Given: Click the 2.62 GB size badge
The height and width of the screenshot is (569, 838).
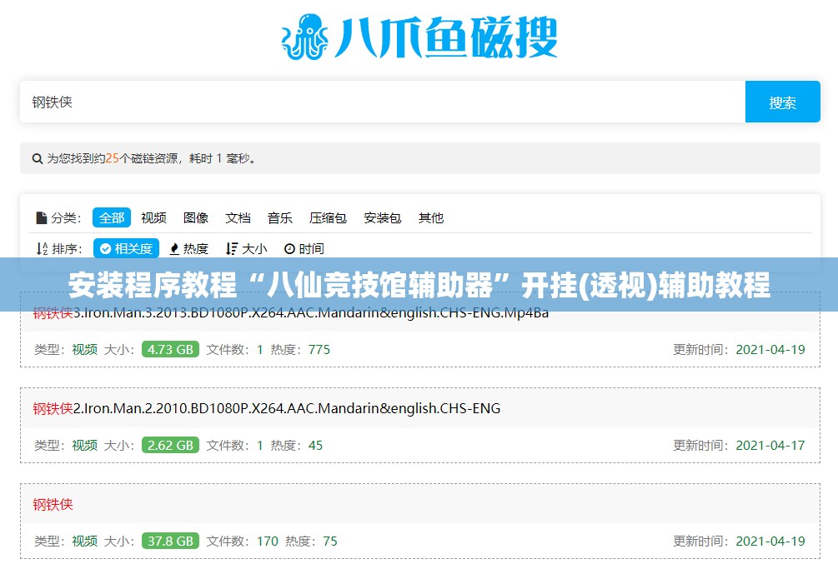Looking at the screenshot, I should click(x=170, y=445).
